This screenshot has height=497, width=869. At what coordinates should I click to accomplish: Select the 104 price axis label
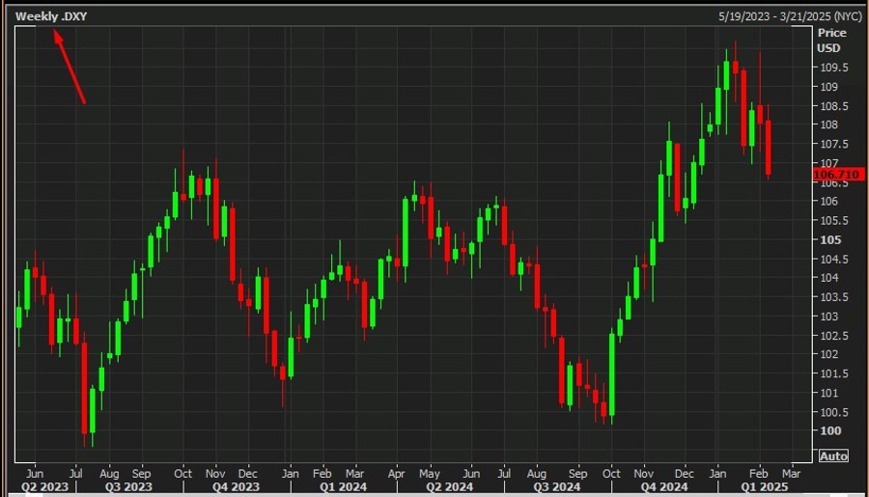click(828, 278)
